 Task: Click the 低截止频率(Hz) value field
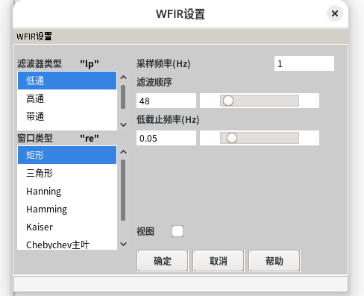[166, 138]
